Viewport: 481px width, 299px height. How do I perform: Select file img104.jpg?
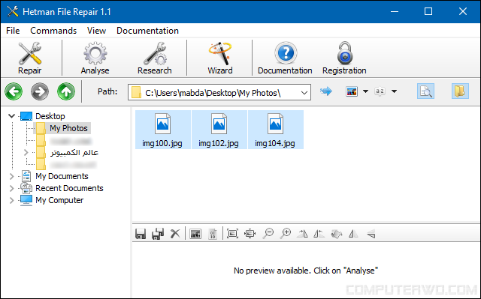click(276, 130)
